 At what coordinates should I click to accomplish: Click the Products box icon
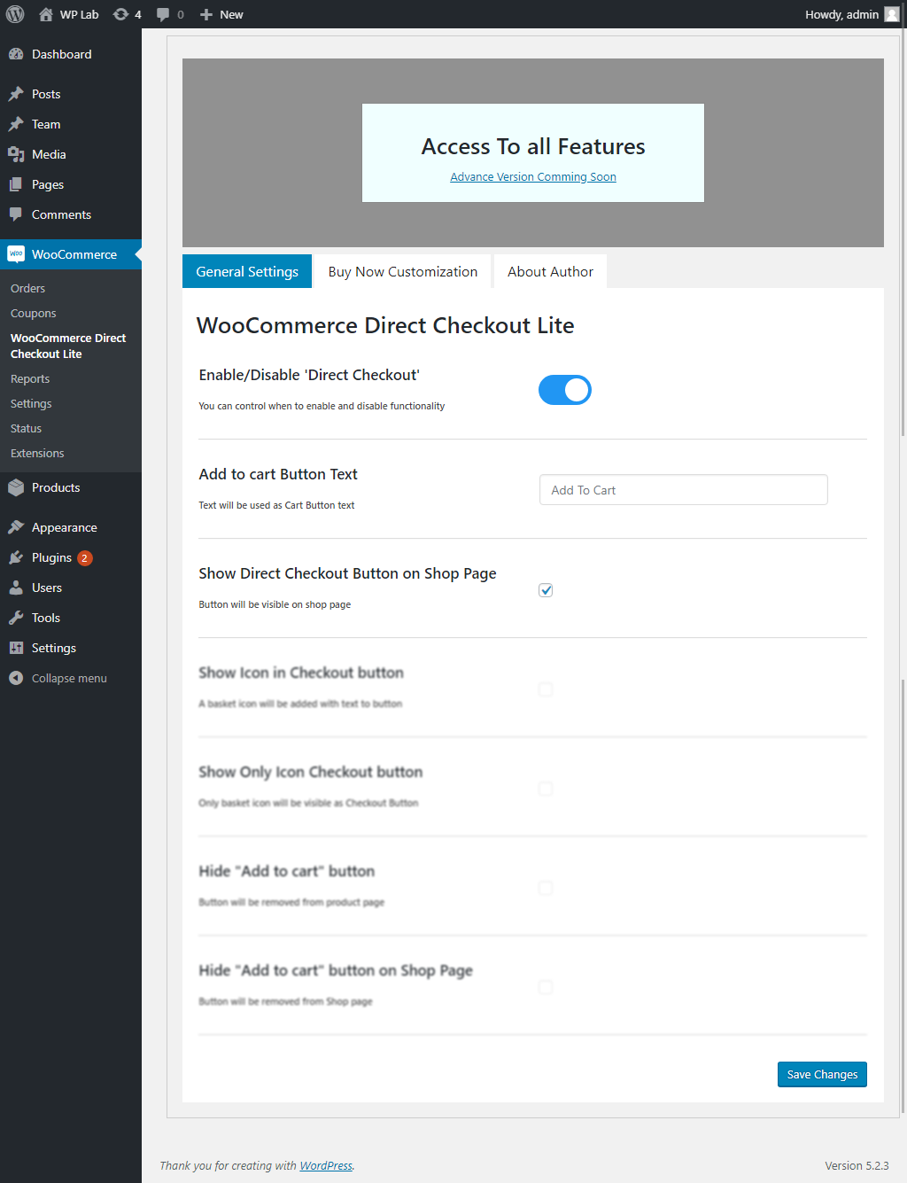pyautogui.click(x=16, y=487)
